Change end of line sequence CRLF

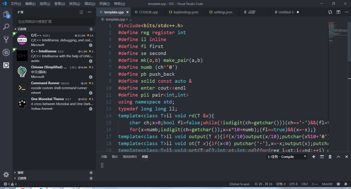point(304,184)
